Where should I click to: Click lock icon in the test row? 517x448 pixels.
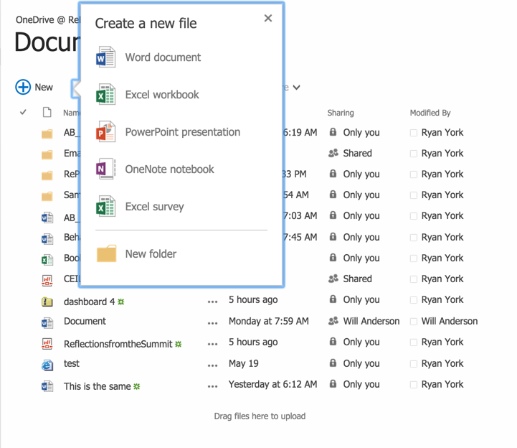pyautogui.click(x=333, y=363)
